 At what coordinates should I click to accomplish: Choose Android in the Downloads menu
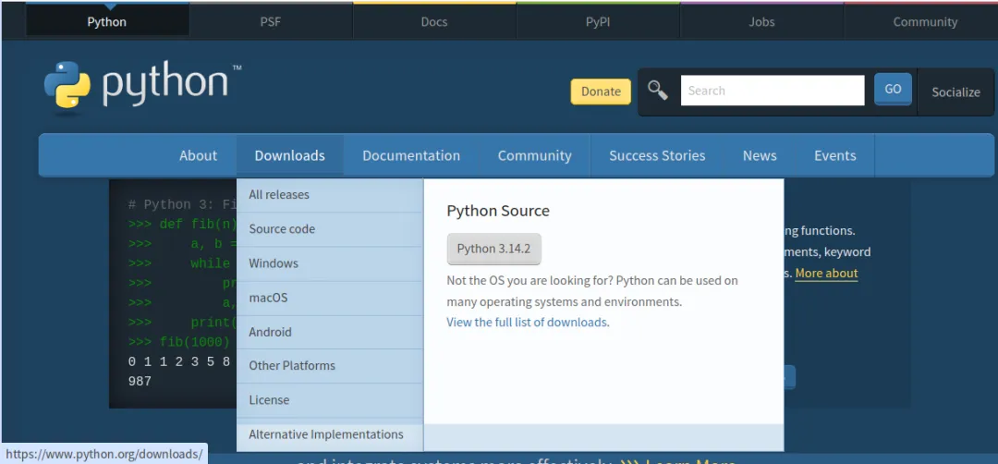point(270,332)
